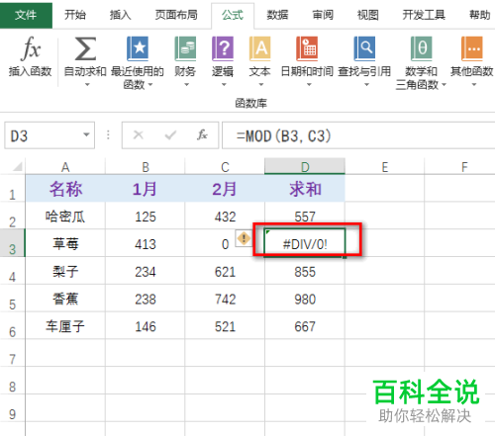Screen dimensions: 495x436
Task: Select row 9 header
Action: pos(13,408)
